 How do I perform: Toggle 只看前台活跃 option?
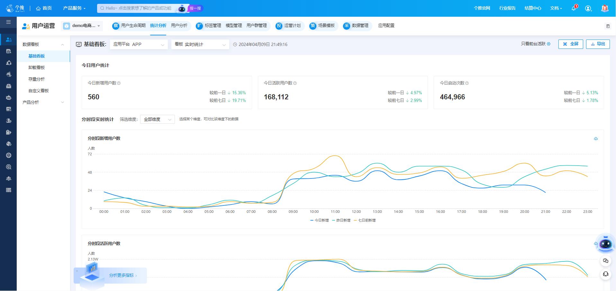coord(536,44)
